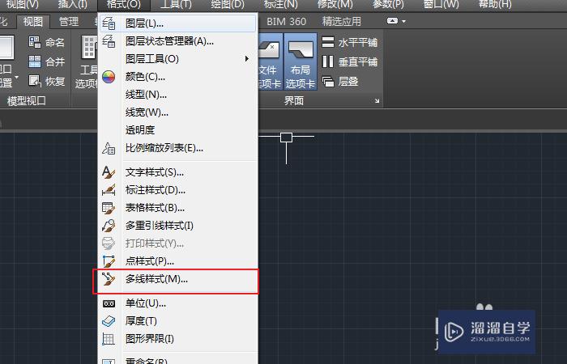Image resolution: width=567 pixels, height=364 pixels.
Task: Open the 颜色(C)... dialog entry
Action: (x=177, y=77)
